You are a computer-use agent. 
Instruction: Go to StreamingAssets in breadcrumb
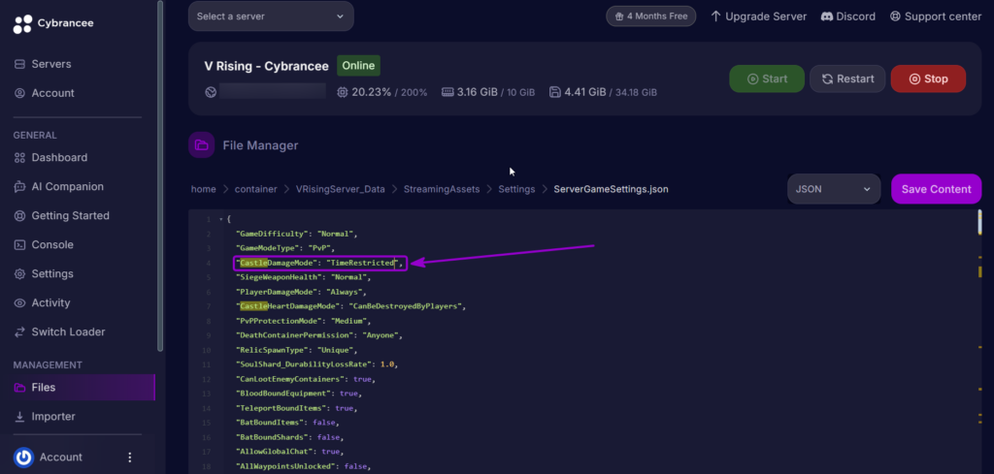coord(442,189)
